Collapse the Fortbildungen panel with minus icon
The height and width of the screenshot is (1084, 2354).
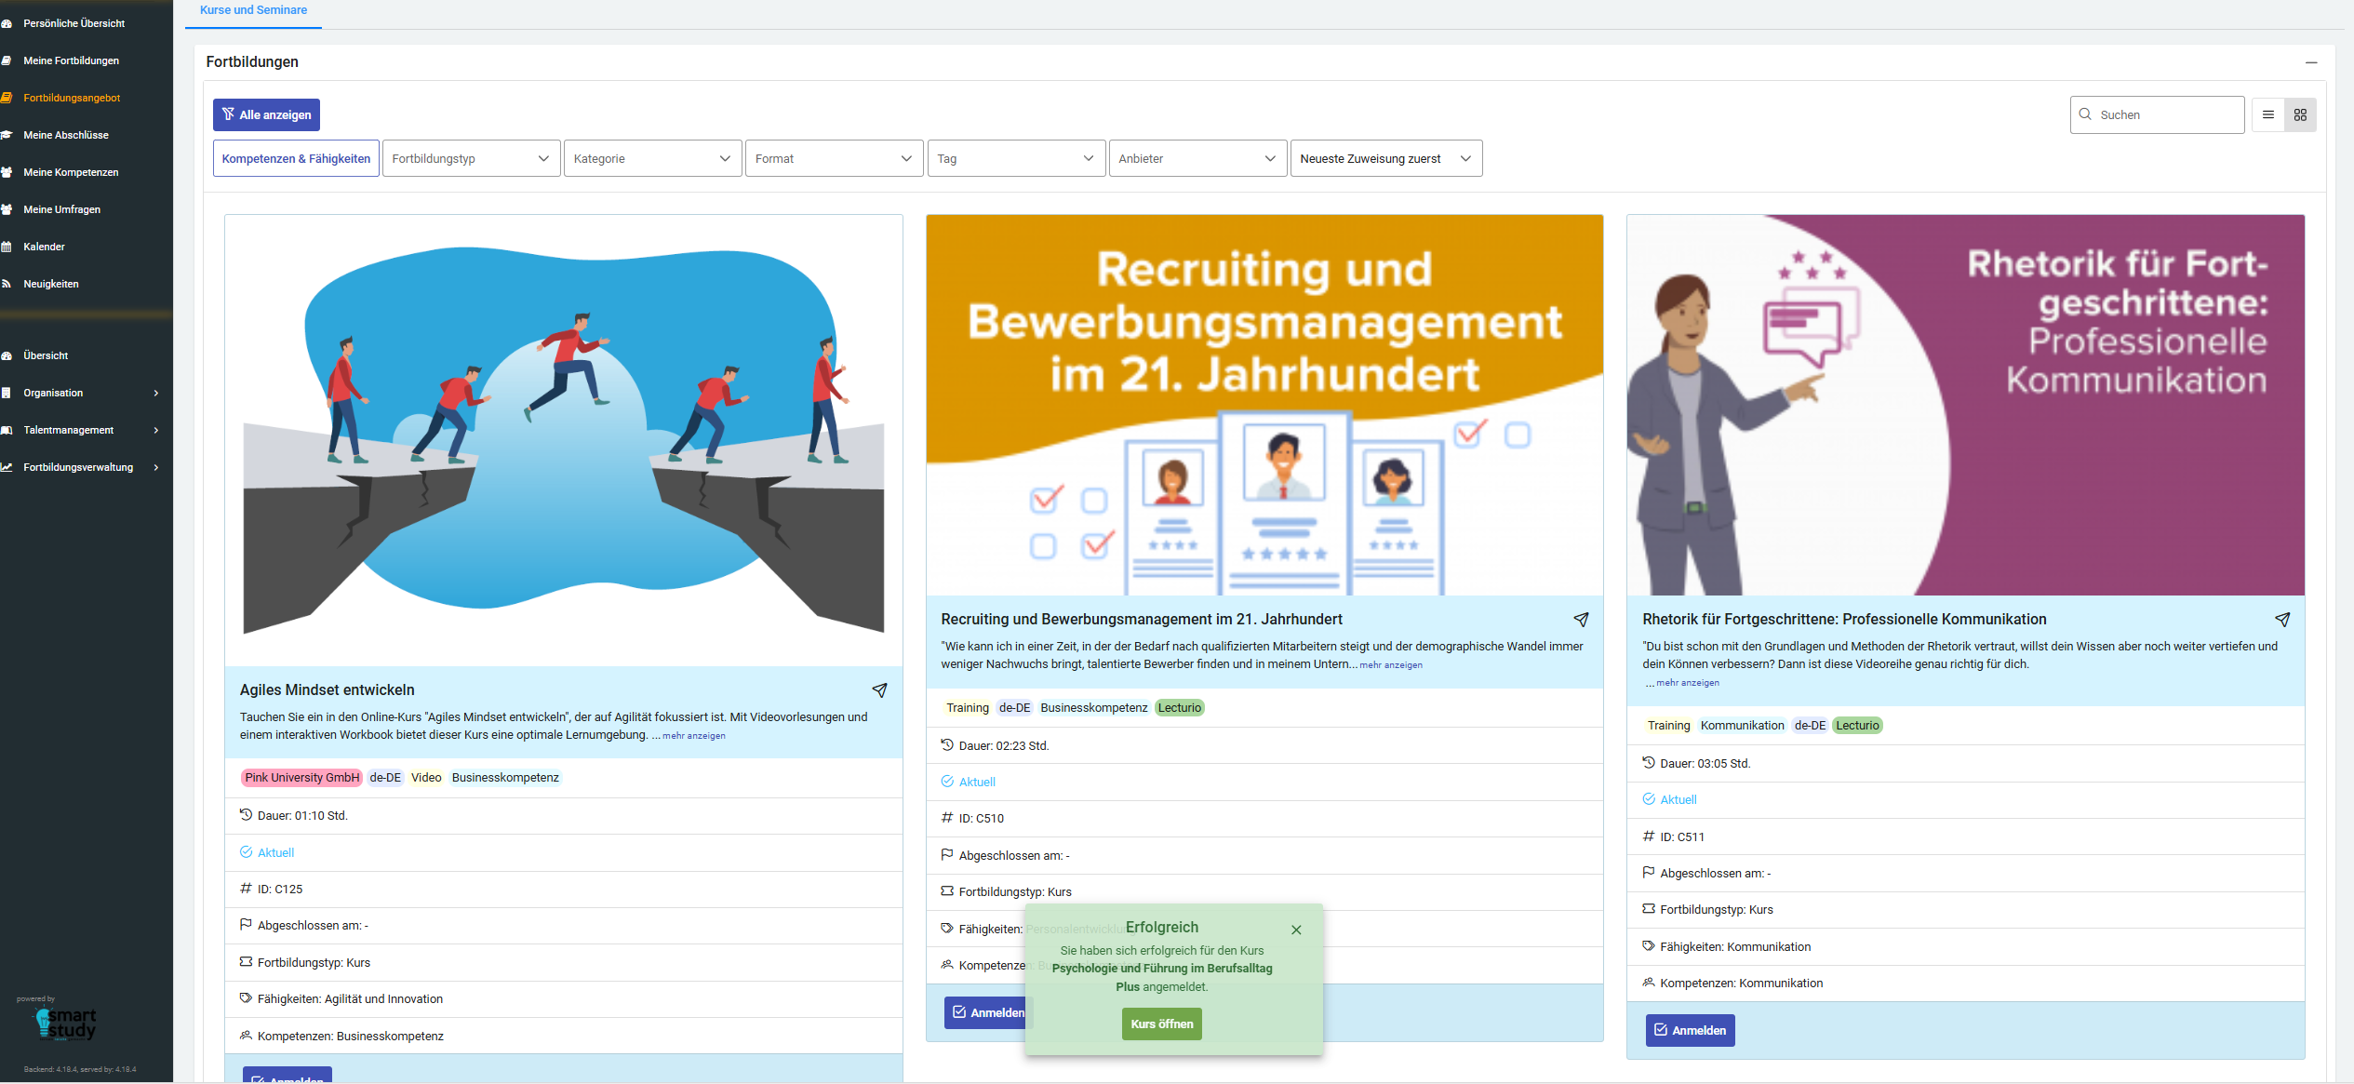(2311, 62)
